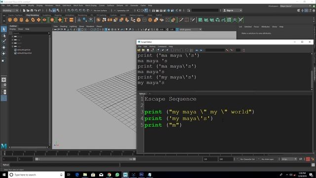The height and width of the screenshot is (178, 316).
Task: Select defaultObjectSet in the Outliner
Action: pos(24,53)
